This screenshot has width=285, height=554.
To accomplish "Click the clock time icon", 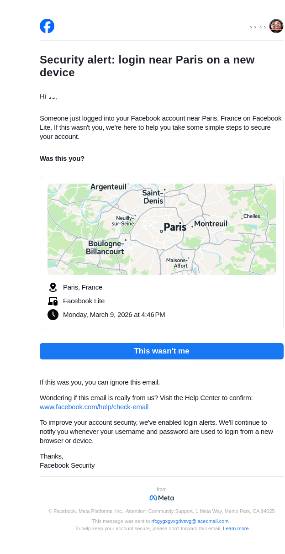I will pos(53,315).
